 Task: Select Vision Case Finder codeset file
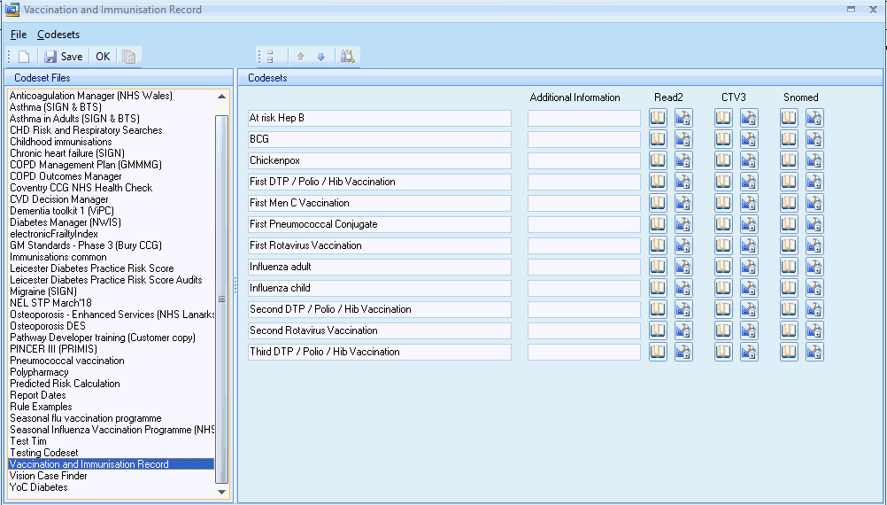[x=49, y=476]
